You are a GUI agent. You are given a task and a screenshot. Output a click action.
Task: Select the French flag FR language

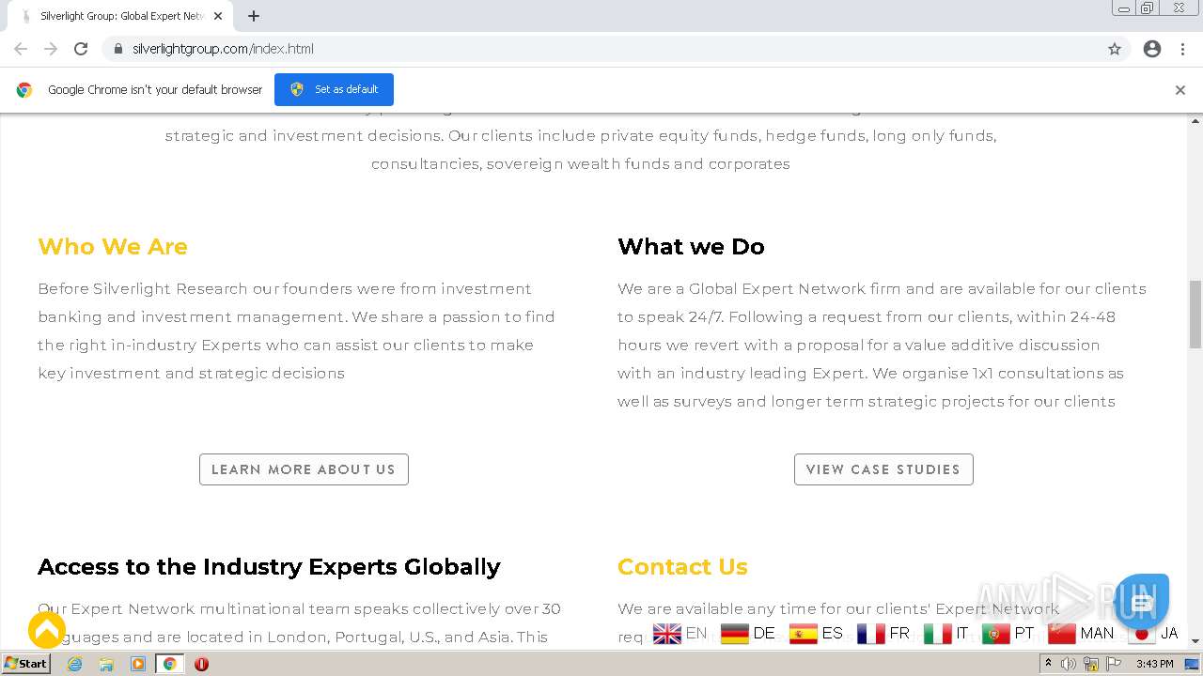click(883, 634)
